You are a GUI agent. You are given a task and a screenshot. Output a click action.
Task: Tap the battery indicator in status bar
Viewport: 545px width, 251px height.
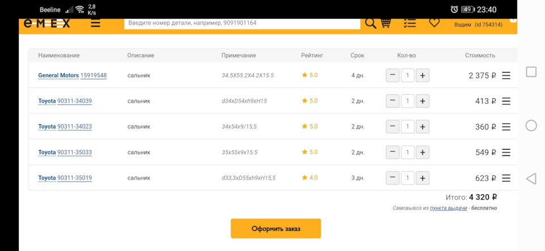[468, 10]
